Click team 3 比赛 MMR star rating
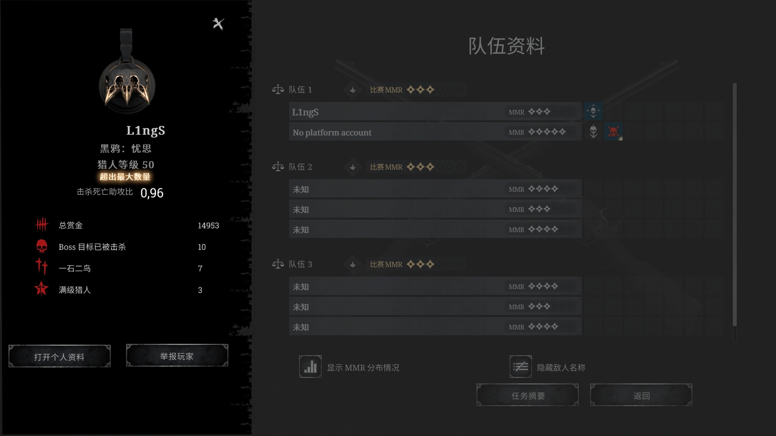This screenshot has height=436, width=776. coord(435,264)
